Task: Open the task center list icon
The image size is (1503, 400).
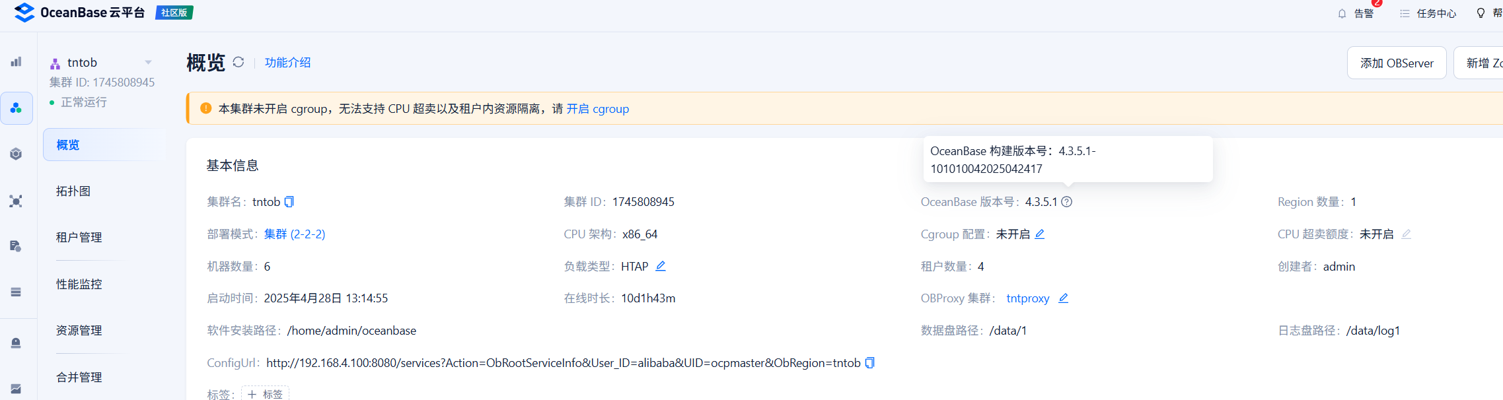Action: point(1405,13)
